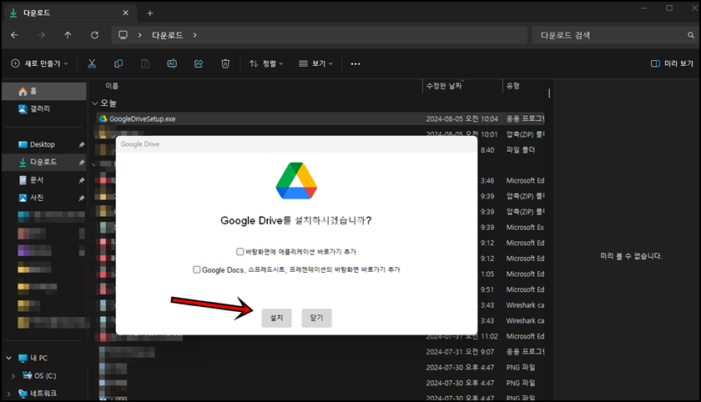Go forward with the forward arrow
The width and height of the screenshot is (701, 402).
tap(41, 35)
